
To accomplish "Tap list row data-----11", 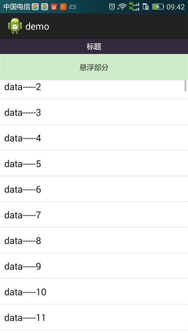I will (94, 317).
